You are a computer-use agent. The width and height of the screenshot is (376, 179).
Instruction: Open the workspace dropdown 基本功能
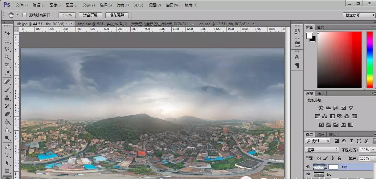(359, 15)
